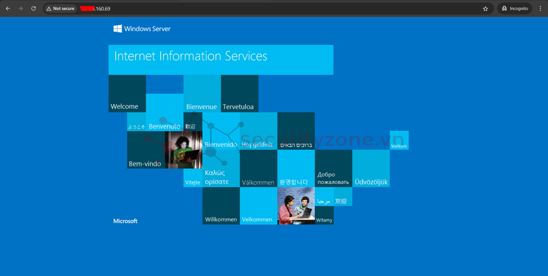Image resolution: width=548 pixels, height=276 pixels.
Task: Click the Bienvenido tile
Action: tap(221, 131)
